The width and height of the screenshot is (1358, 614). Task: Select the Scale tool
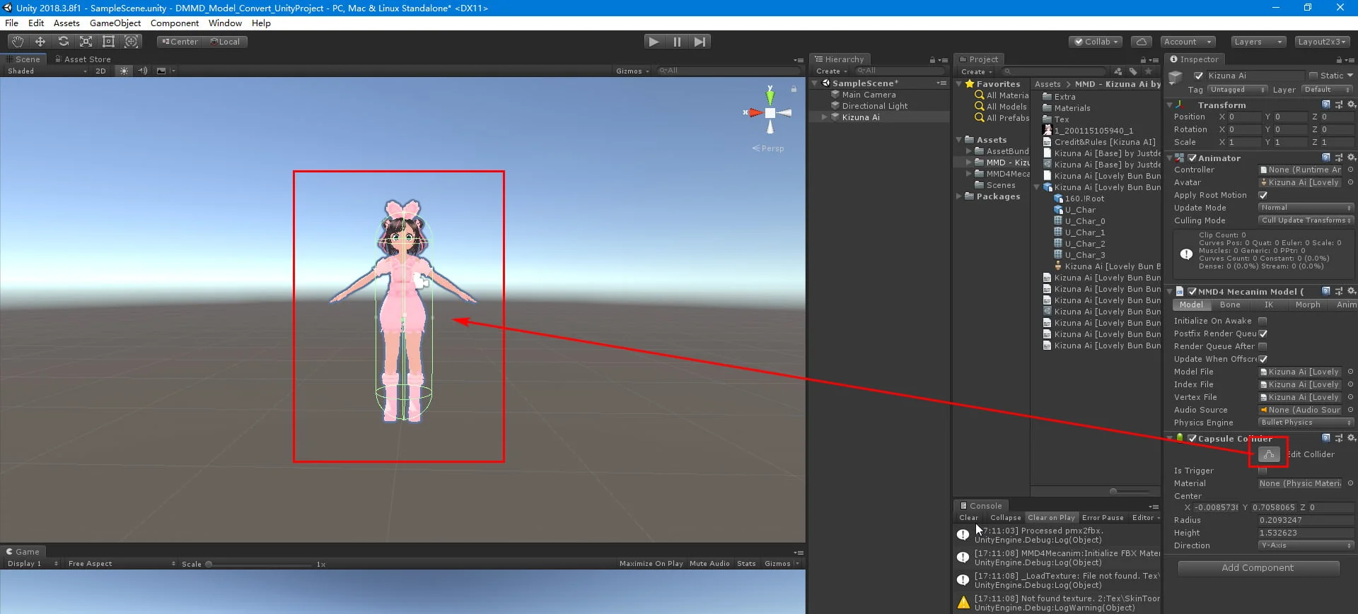(x=86, y=42)
